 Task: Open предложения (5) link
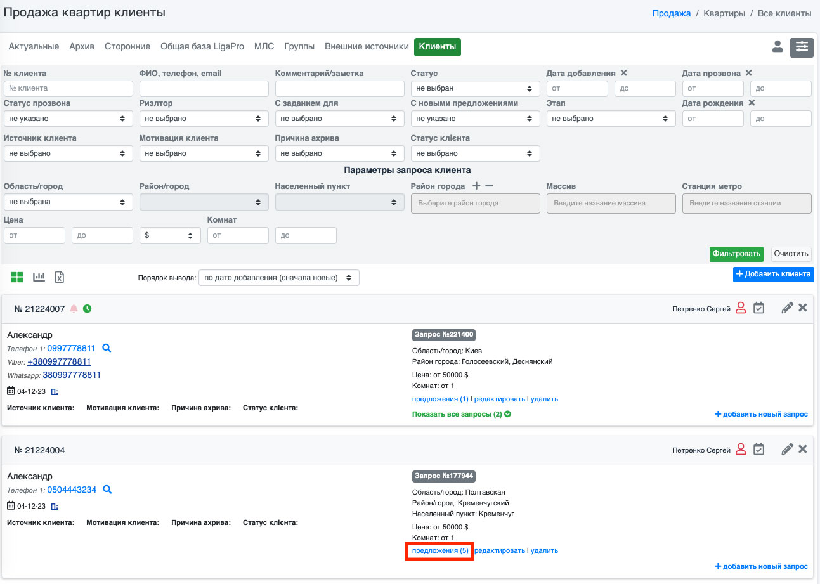[x=440, y=550]
